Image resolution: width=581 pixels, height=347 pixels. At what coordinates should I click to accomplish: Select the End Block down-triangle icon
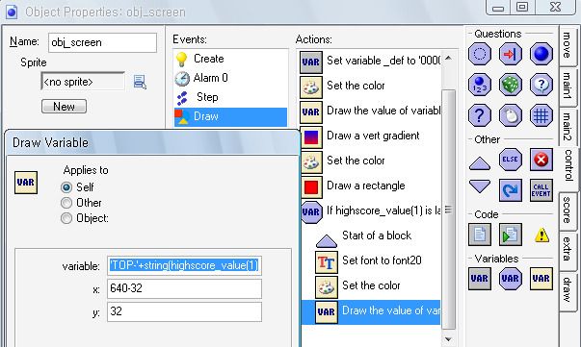480,186
